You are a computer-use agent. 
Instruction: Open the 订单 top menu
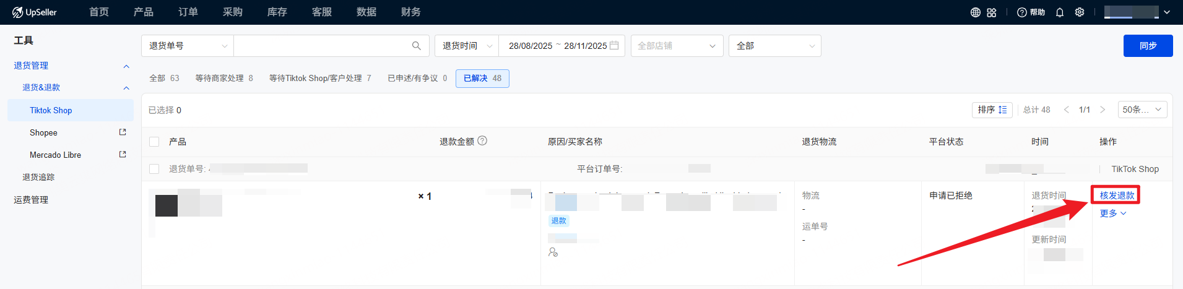pyautogui.click(x=188, y=12)
